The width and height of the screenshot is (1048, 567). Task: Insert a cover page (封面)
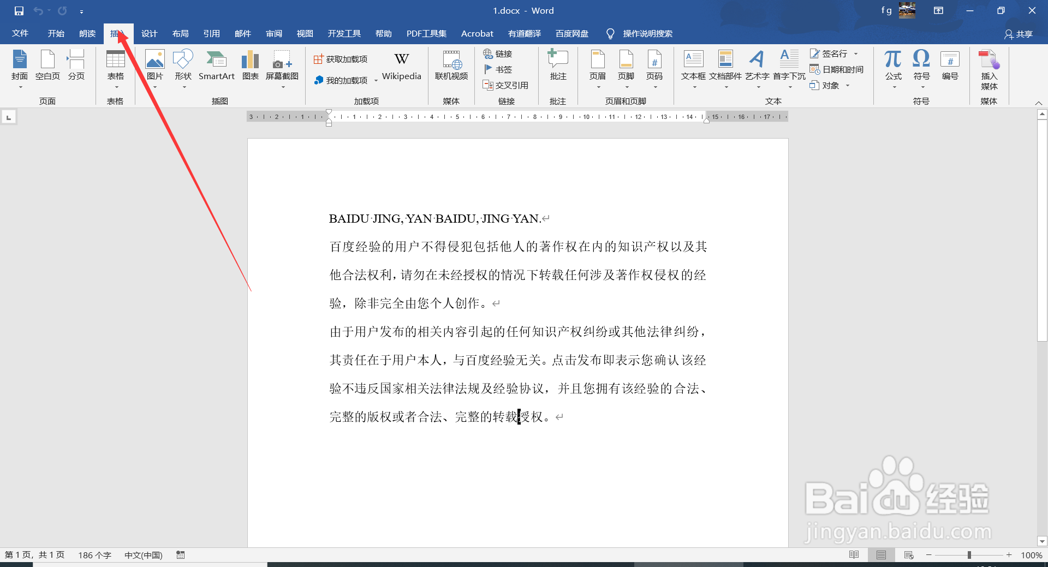[x=20, y=69]
